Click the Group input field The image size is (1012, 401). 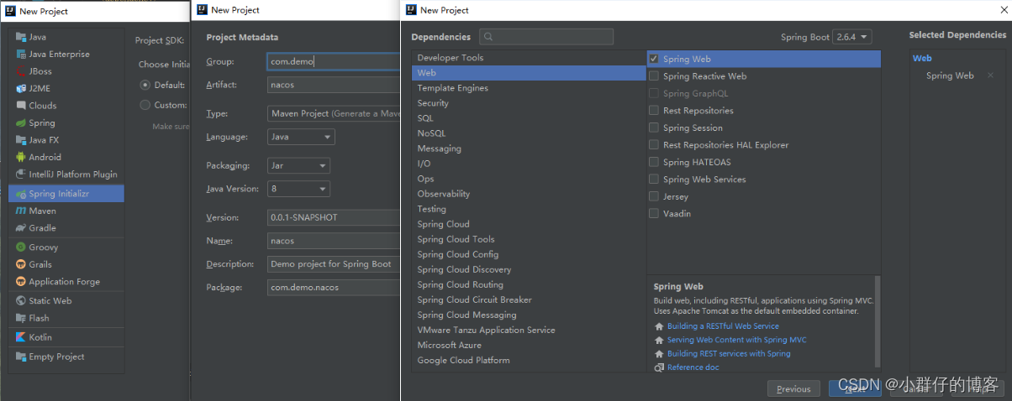334,61
